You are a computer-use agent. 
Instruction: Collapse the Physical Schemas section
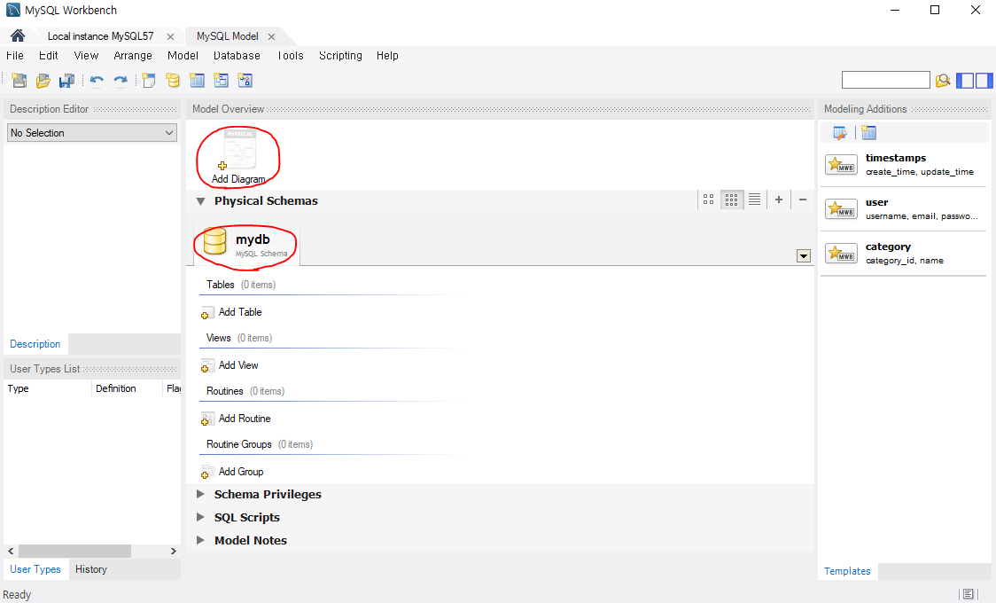201,201
